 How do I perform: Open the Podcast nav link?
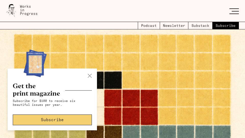pyautogui.click(x=149, y=26)
